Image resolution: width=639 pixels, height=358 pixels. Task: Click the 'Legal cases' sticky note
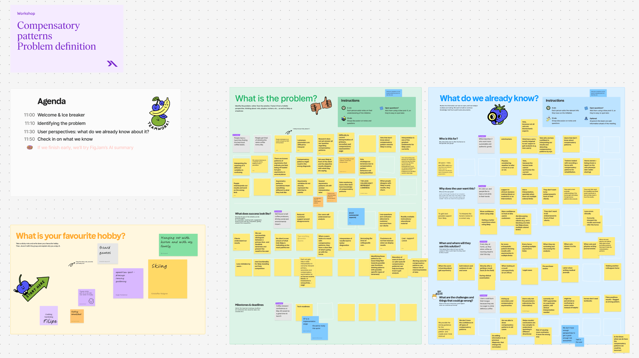click(x=530, y=276)
